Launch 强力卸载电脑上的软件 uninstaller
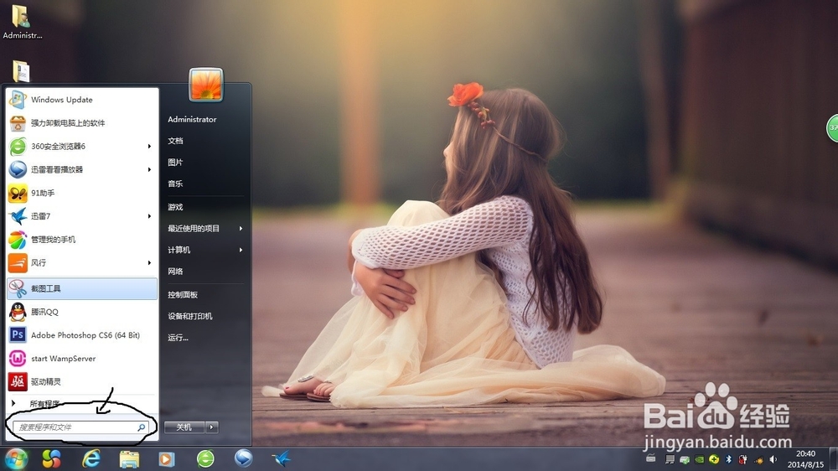 pyautogui.click(x=82, y=123)
